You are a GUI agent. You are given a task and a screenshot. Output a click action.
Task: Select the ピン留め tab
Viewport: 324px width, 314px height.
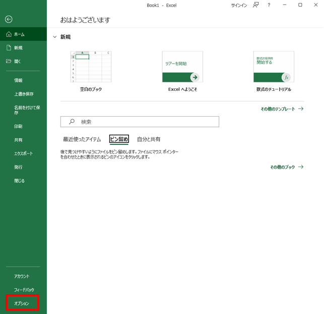point(119,139)
